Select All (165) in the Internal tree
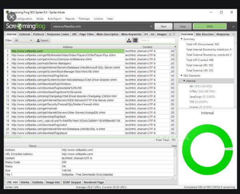240x194 pixels. point(200,86)
